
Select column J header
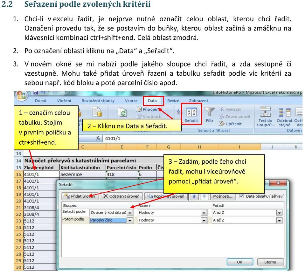[272, 147]
